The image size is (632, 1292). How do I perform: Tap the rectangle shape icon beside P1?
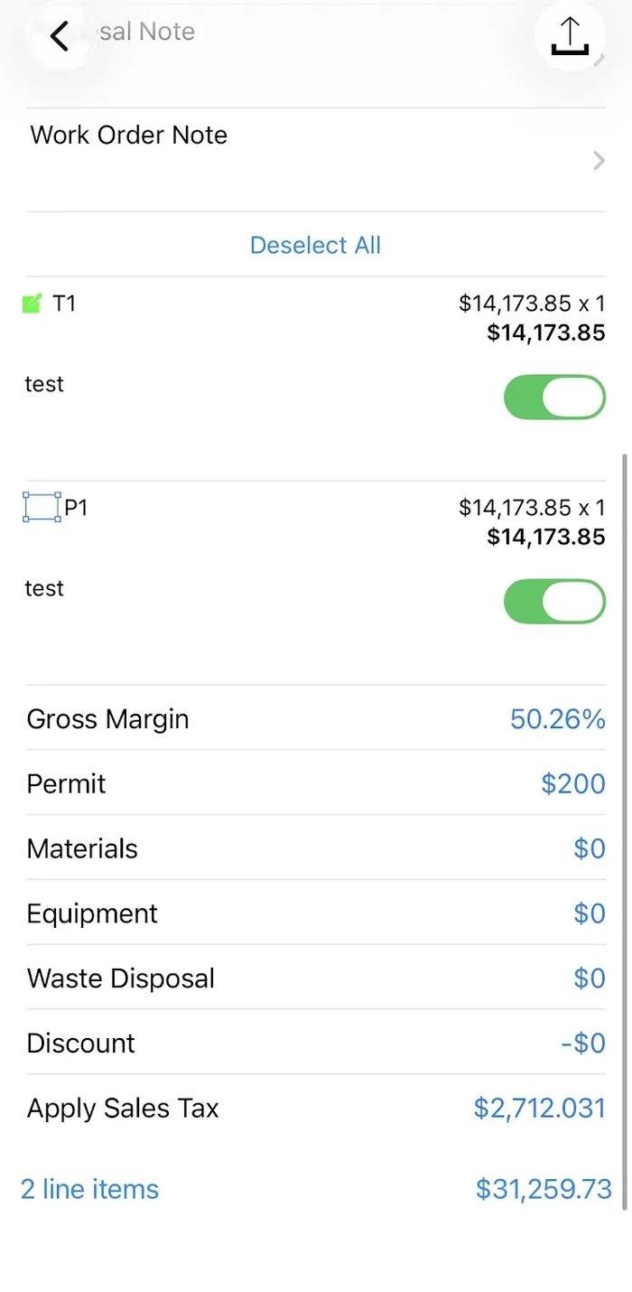(42, 507)
